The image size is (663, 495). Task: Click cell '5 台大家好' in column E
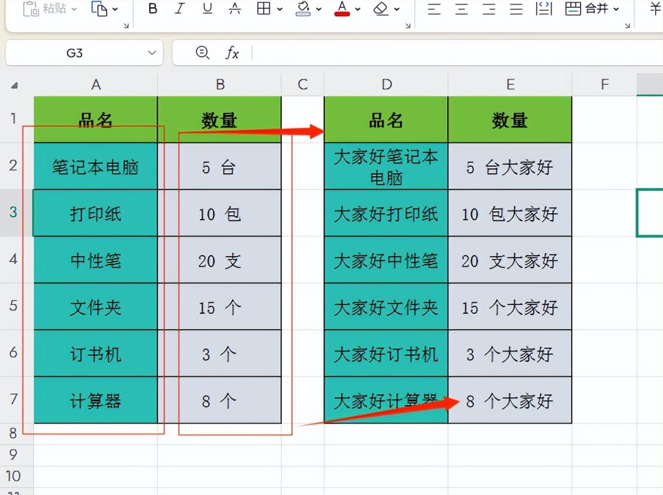(510, 166)
